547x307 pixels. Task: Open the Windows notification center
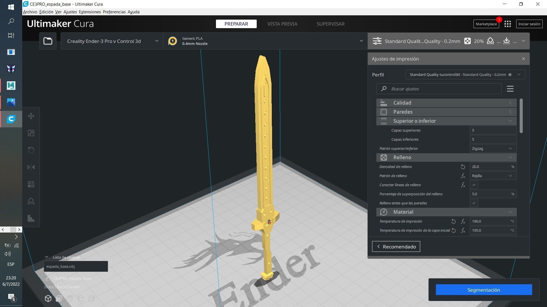(x=11, y=297)
